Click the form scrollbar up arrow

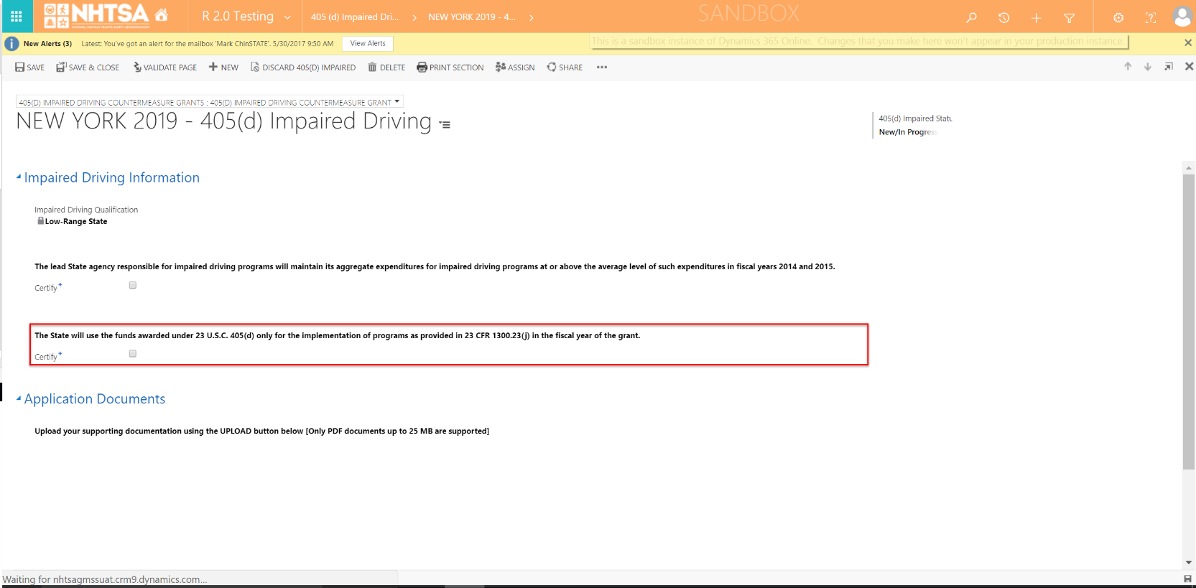click(1189, 168)
